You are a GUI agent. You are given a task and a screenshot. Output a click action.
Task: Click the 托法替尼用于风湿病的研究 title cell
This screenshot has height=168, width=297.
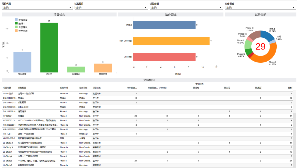(x=30, y=143)
